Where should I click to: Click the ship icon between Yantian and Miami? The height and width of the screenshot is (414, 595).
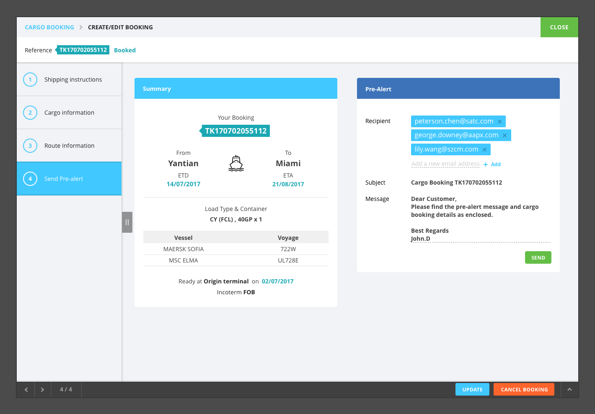236,163
